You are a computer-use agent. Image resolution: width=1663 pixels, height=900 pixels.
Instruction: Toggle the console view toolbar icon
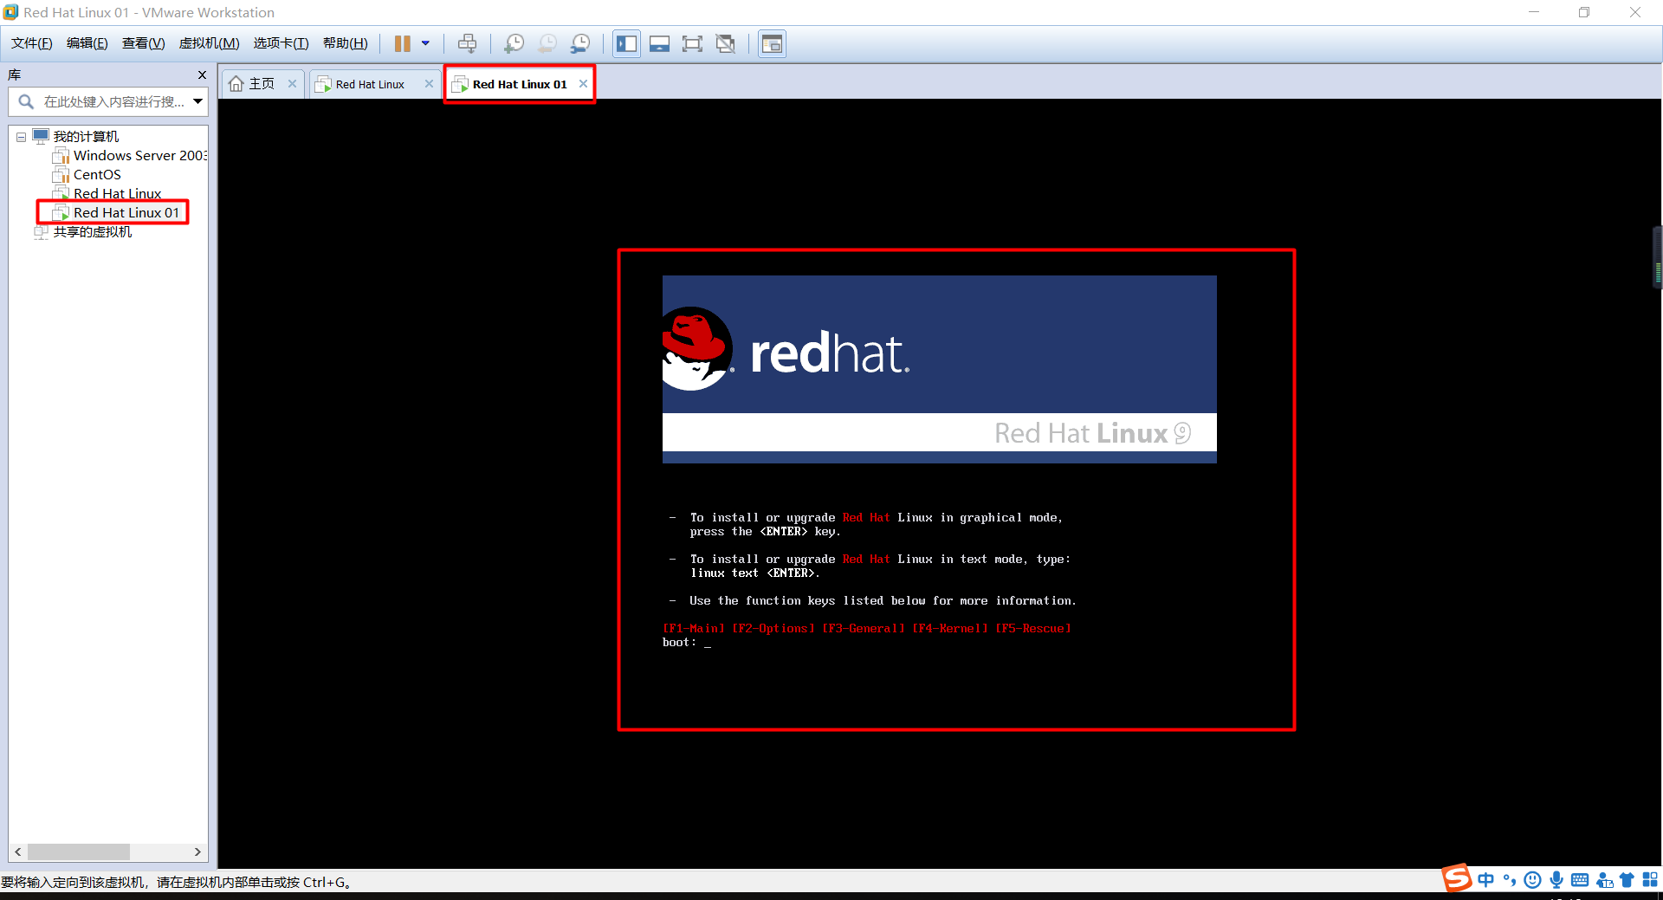(x=772, y=43)
